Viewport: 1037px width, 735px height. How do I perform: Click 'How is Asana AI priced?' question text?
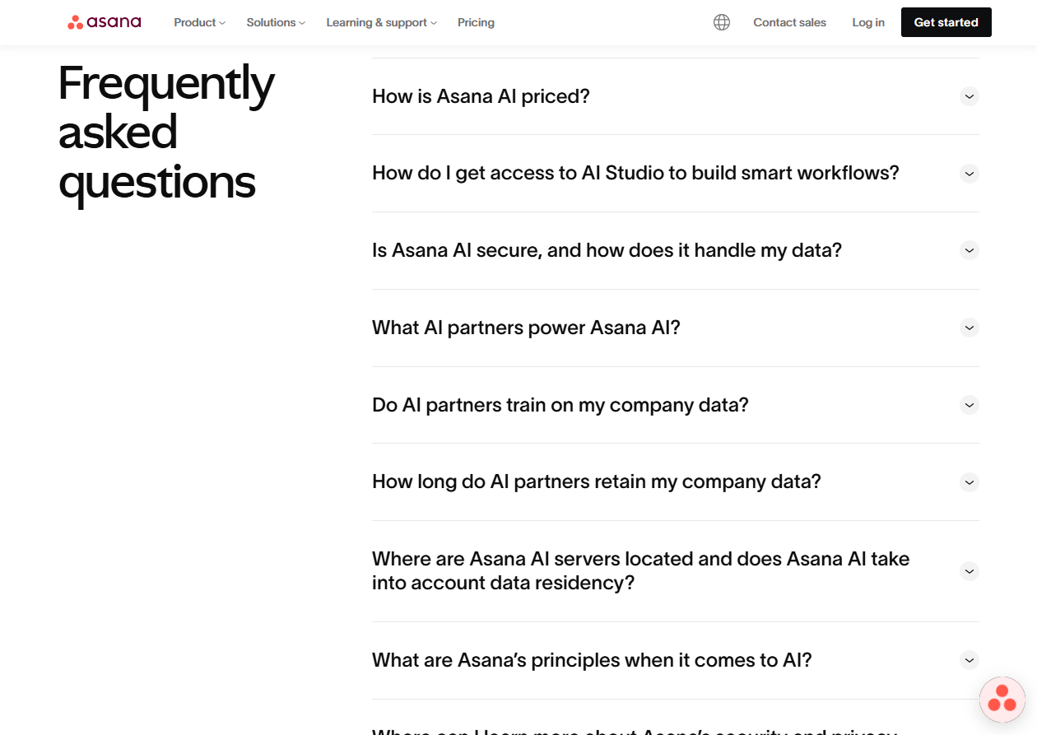(x=481, y=96)
